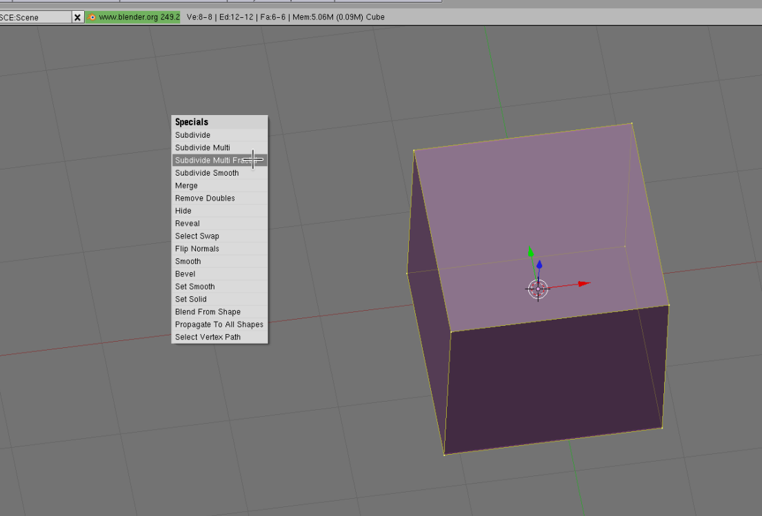The height and width of the screenshot is (516, 762).
Task: Choose Bevel from Specials menu
Action: click(x=220, y=274)
